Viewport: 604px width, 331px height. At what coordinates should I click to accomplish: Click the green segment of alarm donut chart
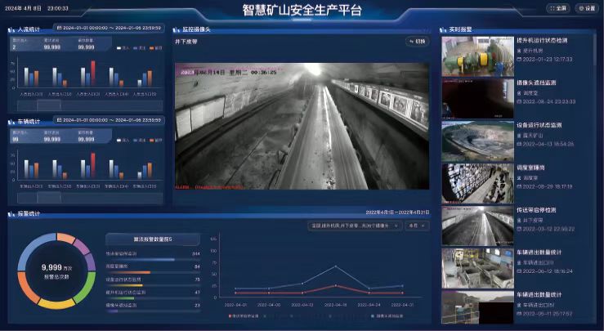point(87,287)
